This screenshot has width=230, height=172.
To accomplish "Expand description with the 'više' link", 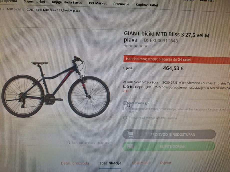I will coord(126,91).
